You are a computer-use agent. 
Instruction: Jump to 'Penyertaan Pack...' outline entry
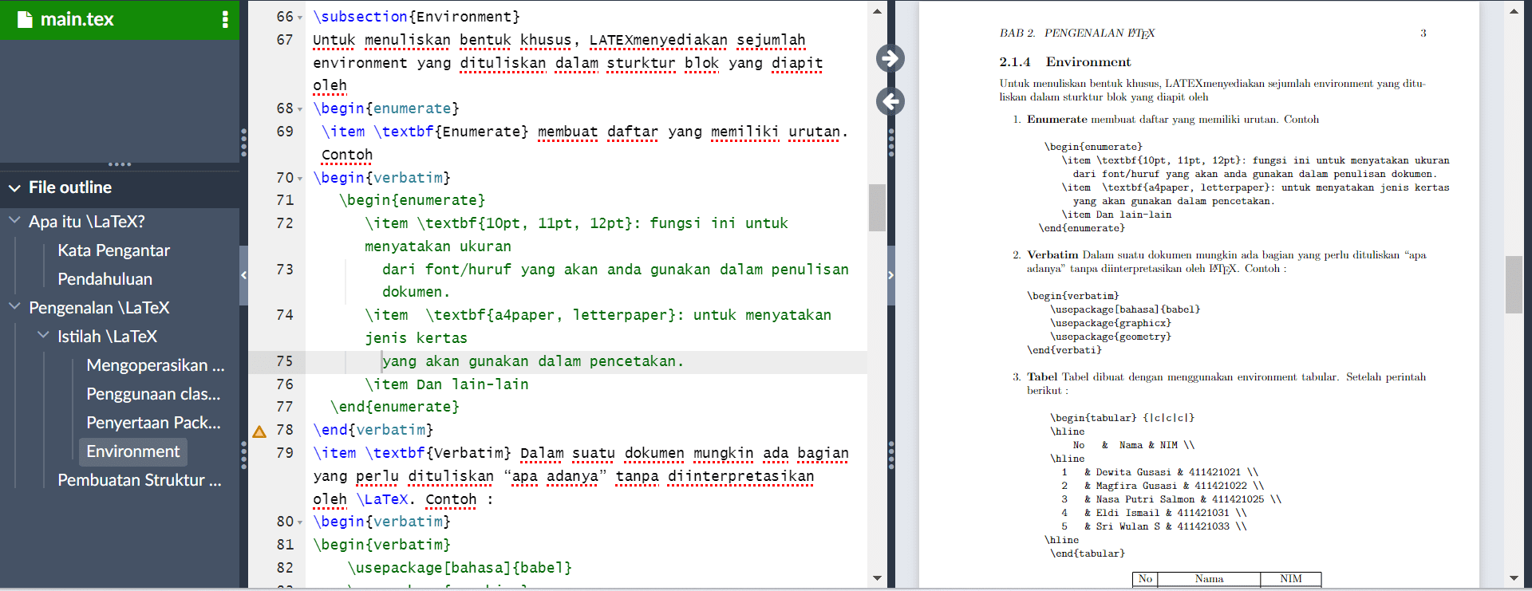click(153, 423)
